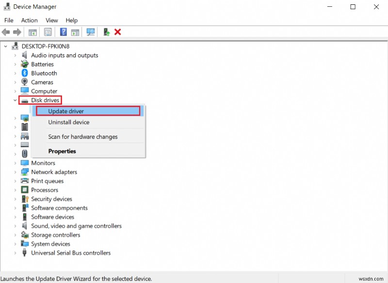Viewport: 388px width, 283px height.
Task: Select the DESKTOP-FPKI0N8 computer name
Action: pos(46,46)
